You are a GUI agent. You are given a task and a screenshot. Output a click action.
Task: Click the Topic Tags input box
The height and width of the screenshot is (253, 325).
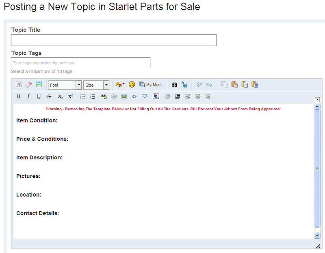coord(80,63)
